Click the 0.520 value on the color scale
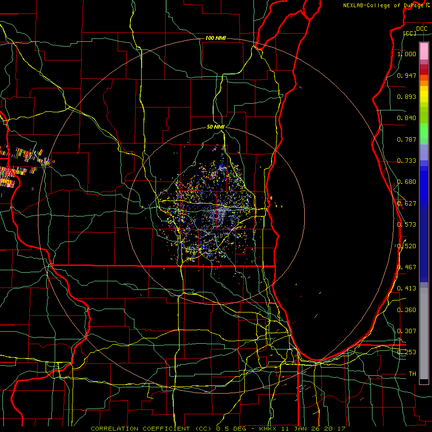Screen dimensions: 432x432 407,246
